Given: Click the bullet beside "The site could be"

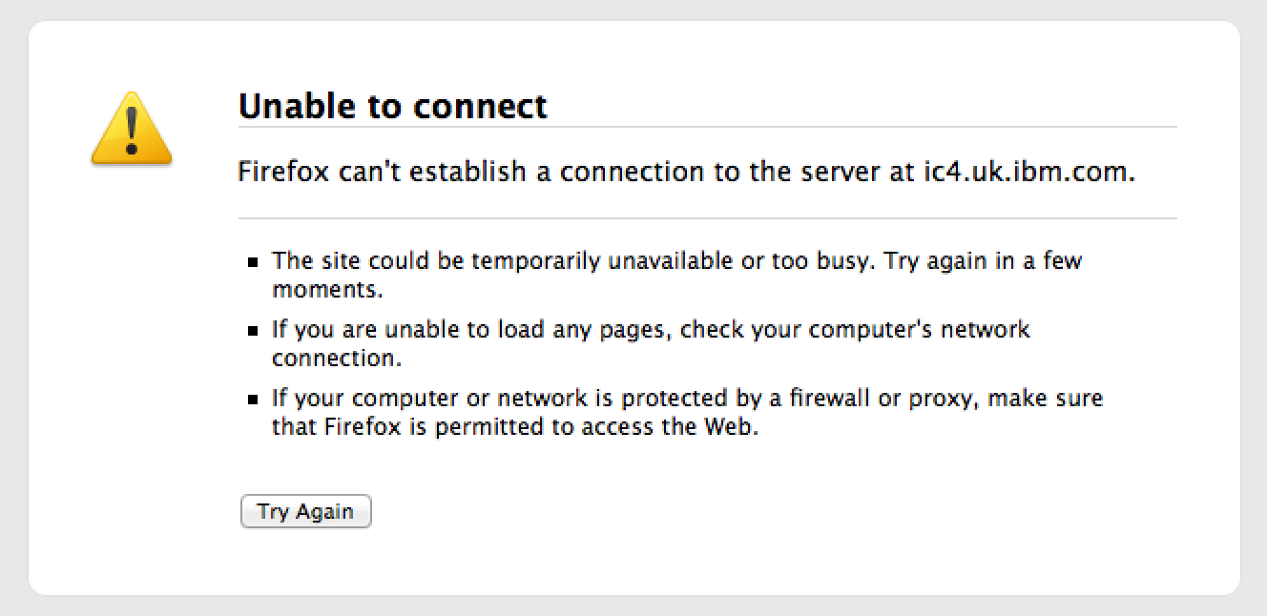Looking at the screenshot, I should pos(253,262).
